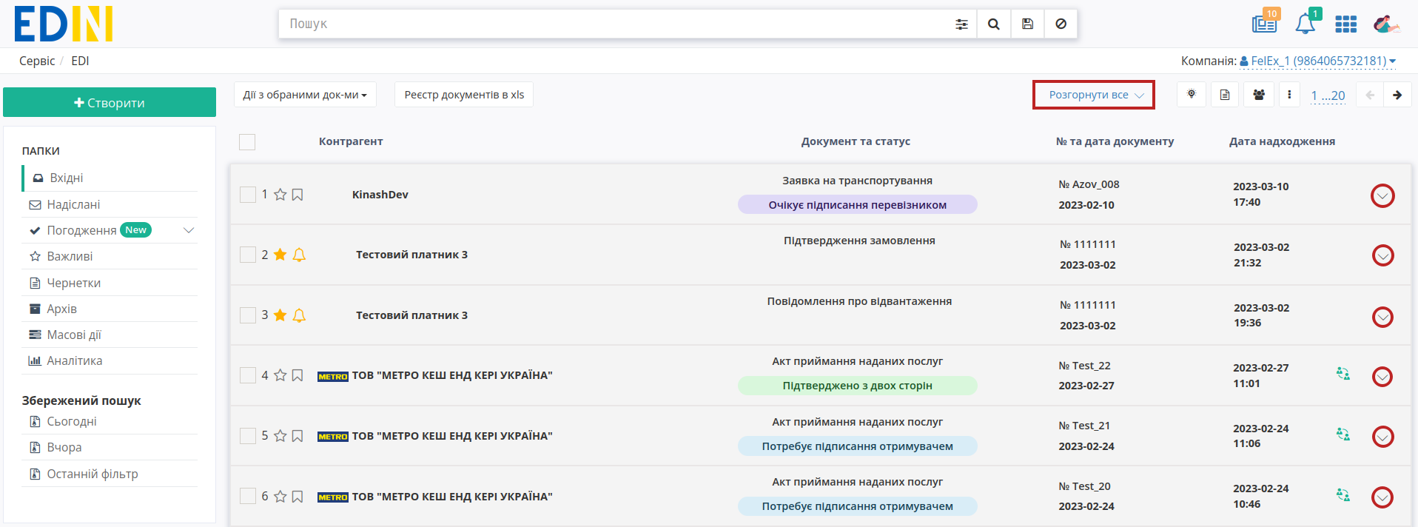Click the Сервіс breadcrumb link
1418x527 pixels.
(37, 61)
